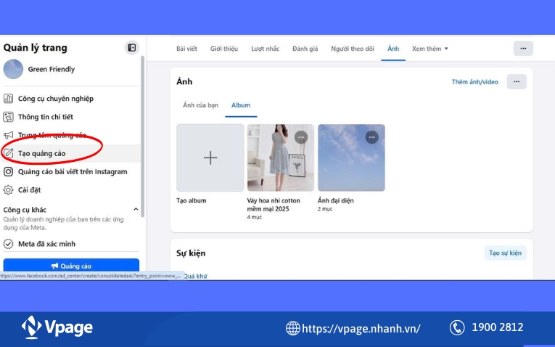This screenshot has width=555, height=347.
Task: Expand the Xem thêm dropdown
Action: (x=429, y=49)
